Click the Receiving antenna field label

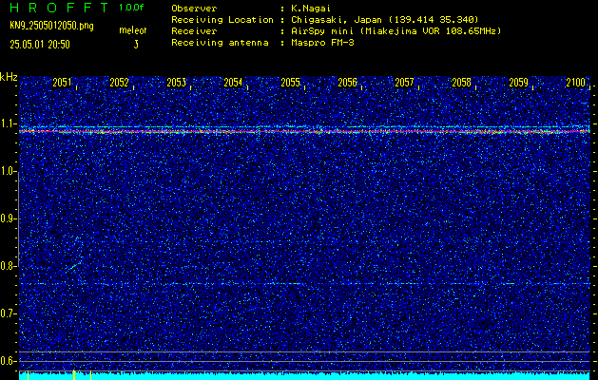click(220, 43)
